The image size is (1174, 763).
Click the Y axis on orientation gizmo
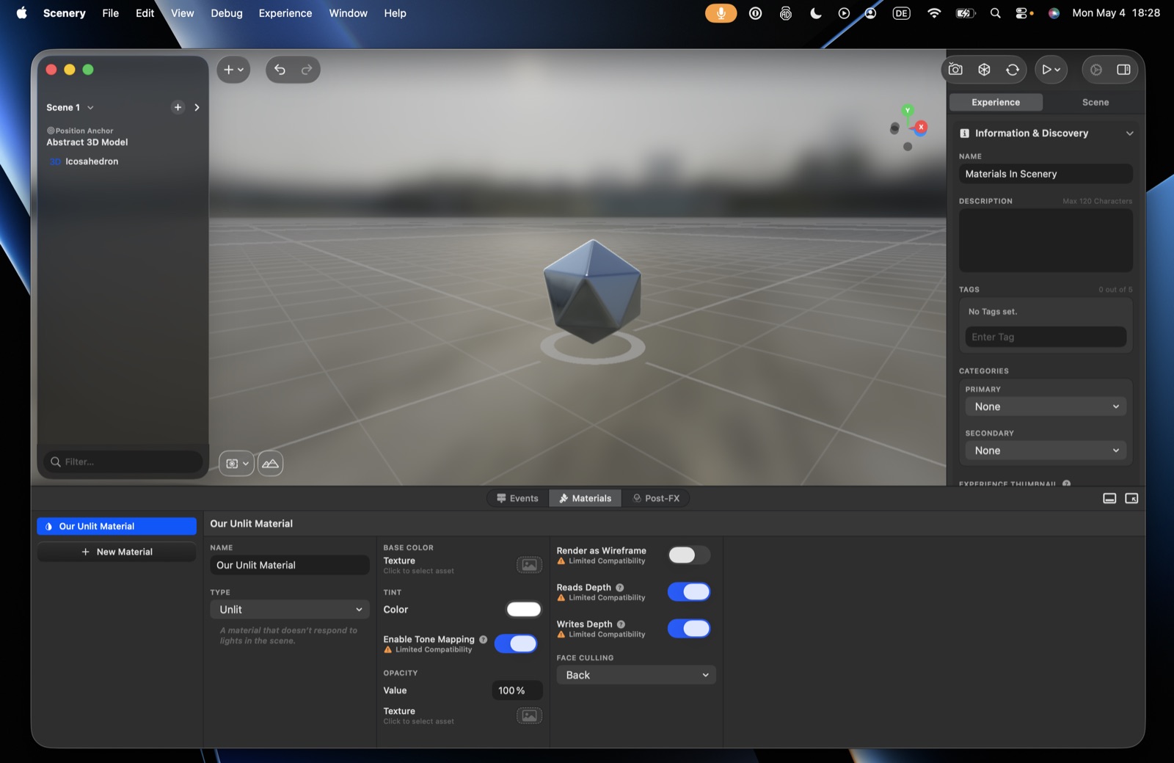click(908, 111)
